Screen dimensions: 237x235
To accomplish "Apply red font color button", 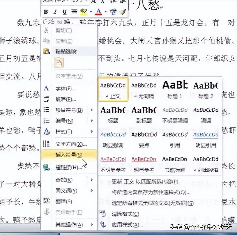I will tap(99, 12).
